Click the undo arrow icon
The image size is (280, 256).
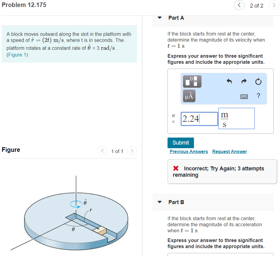229,81
